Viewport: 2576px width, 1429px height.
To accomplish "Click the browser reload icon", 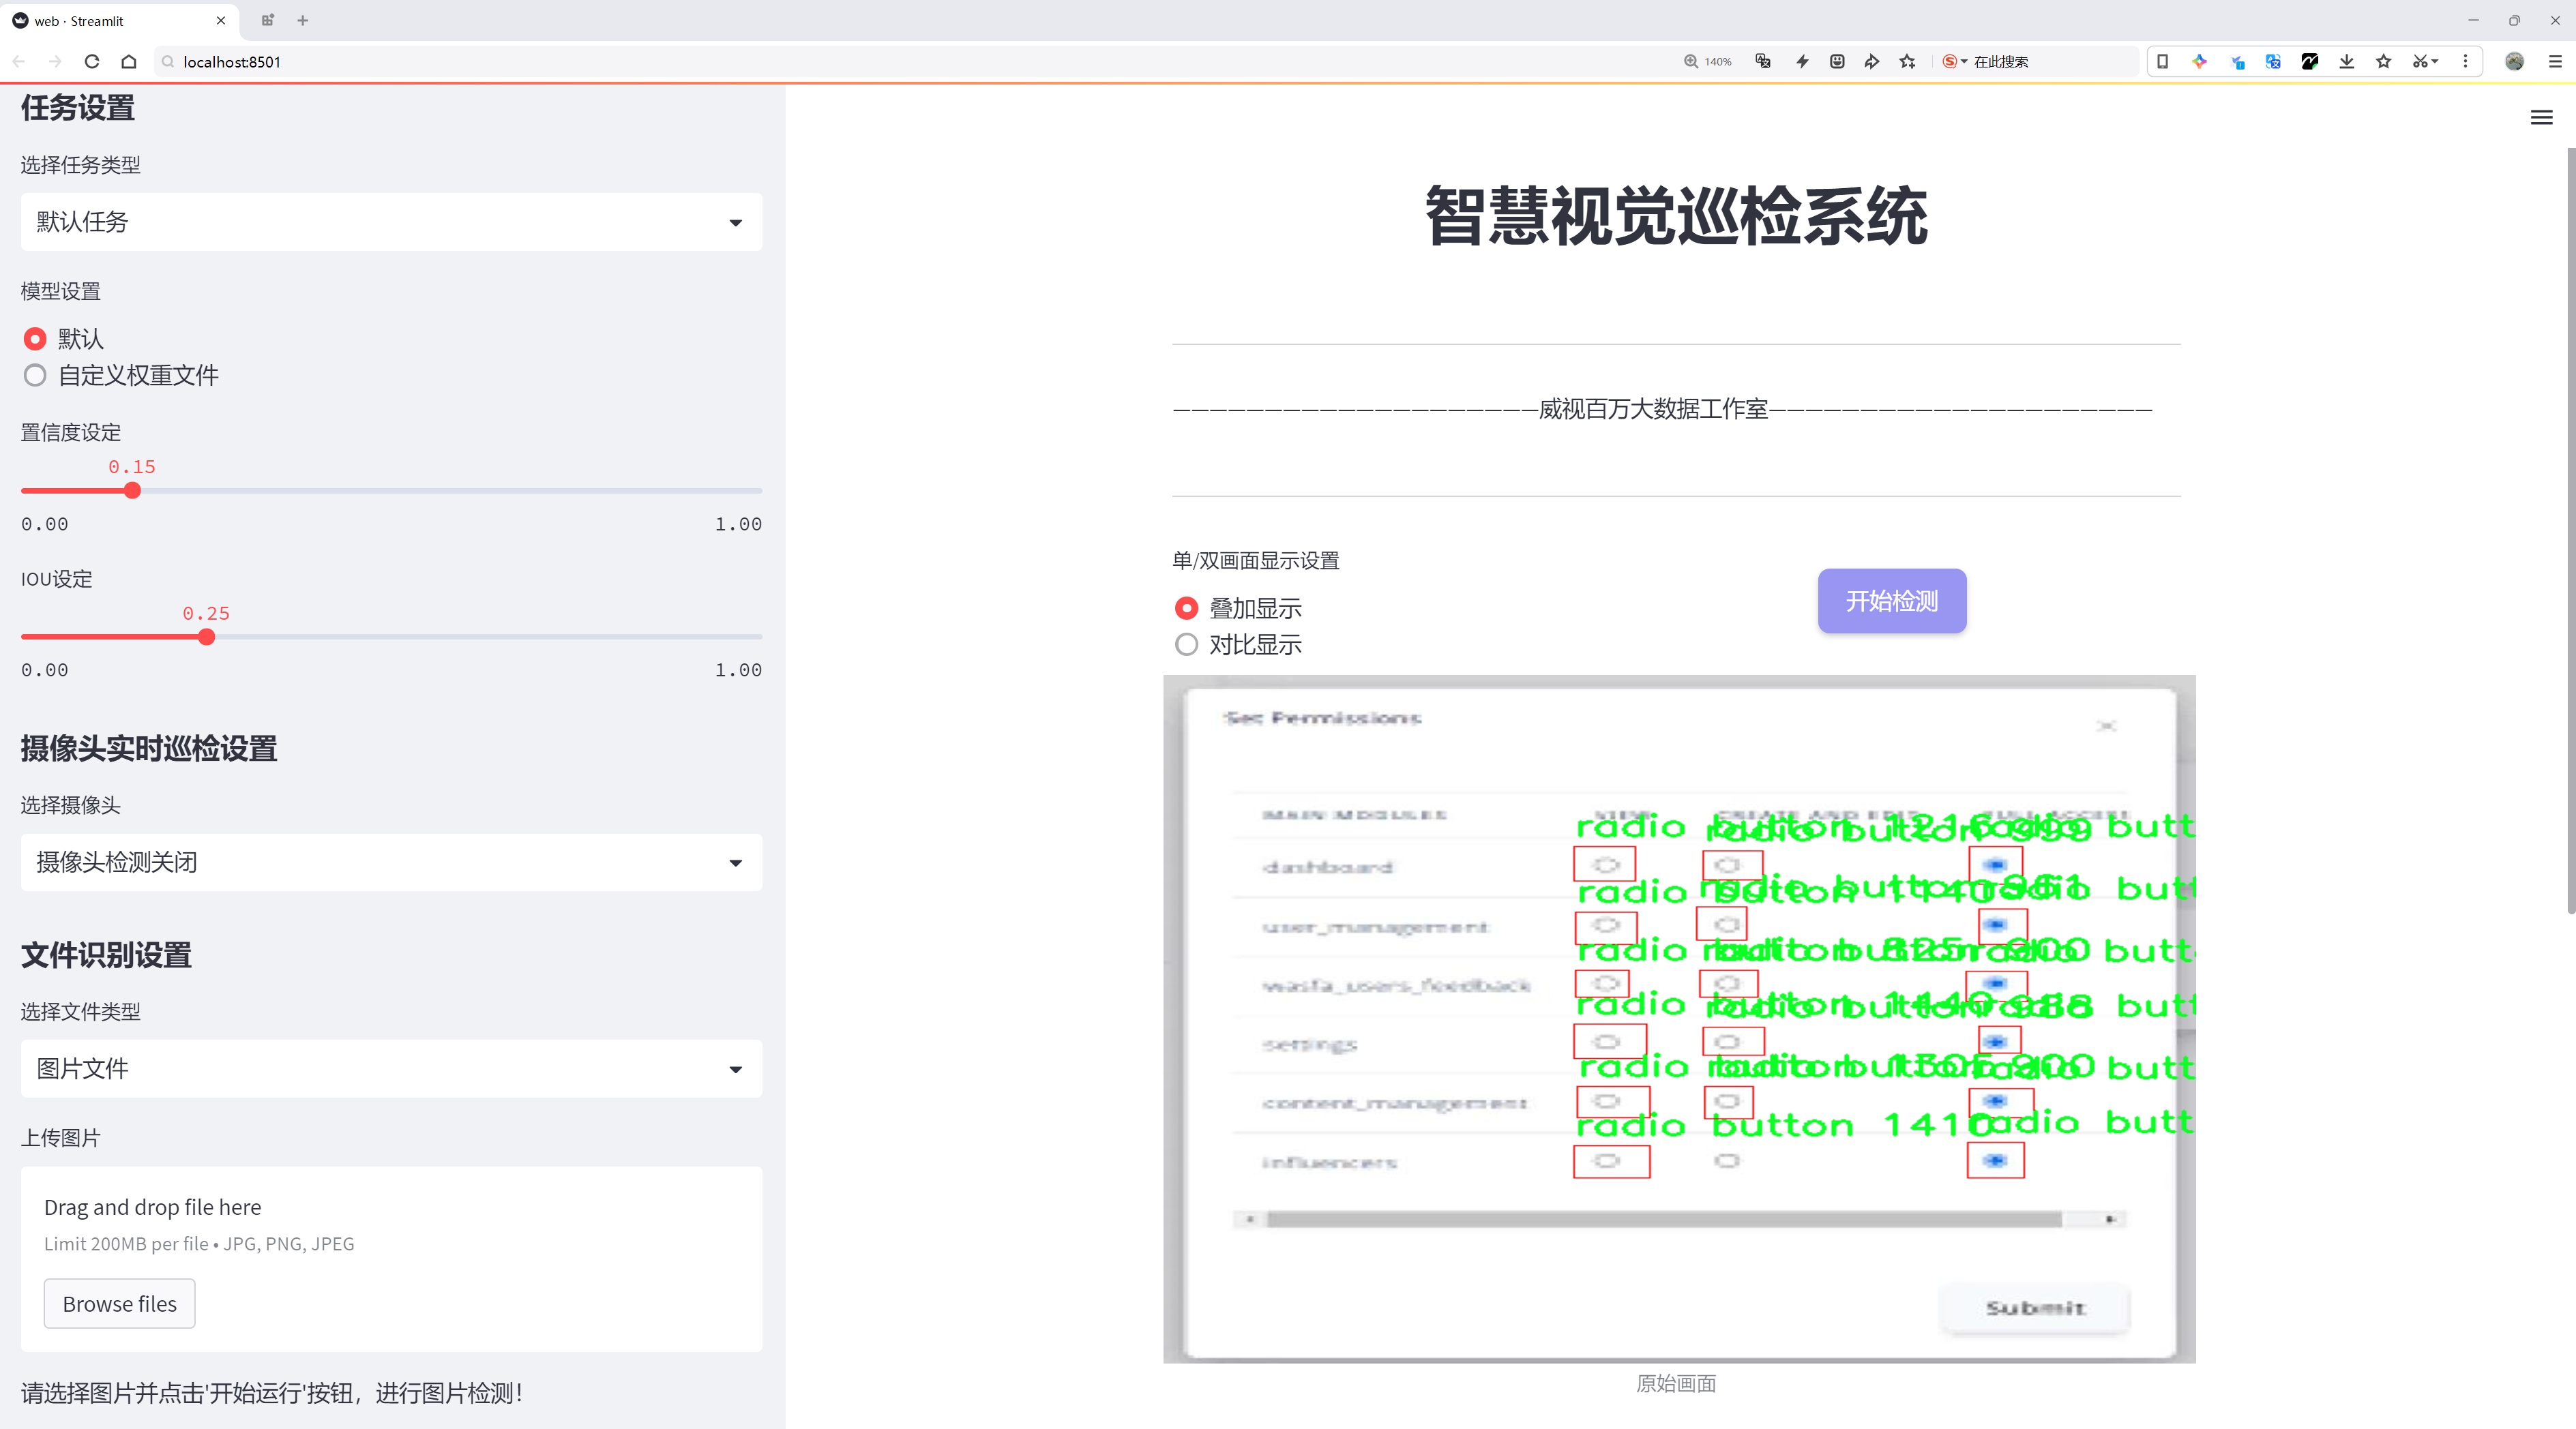I will tap(92, 62).
